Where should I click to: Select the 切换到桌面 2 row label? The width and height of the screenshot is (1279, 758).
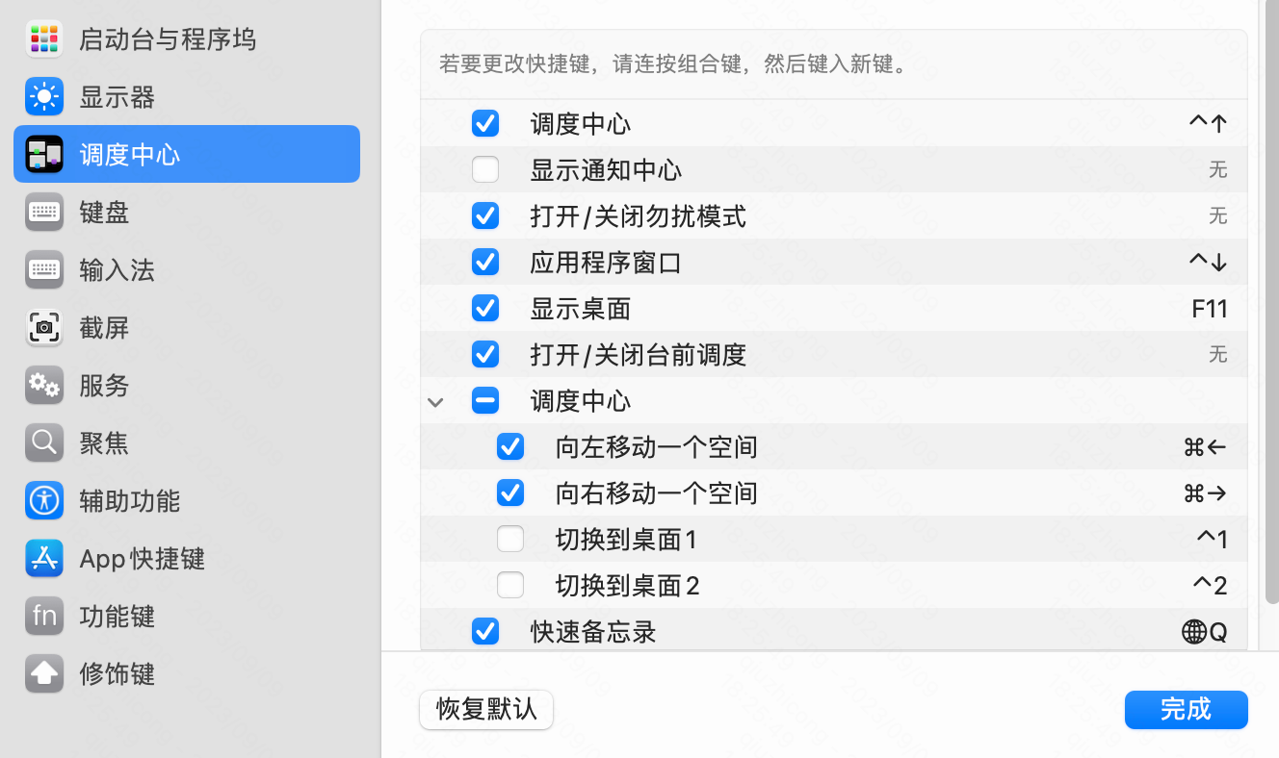tap(628, 586)
